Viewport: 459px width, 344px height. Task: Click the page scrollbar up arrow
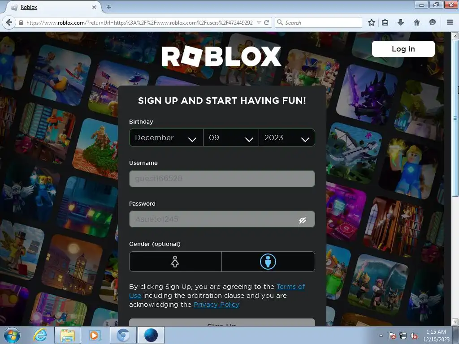tap(455, 36)
